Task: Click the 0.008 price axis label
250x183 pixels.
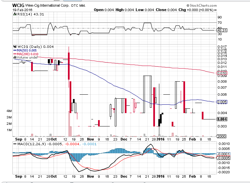Action: pos(222,81)
